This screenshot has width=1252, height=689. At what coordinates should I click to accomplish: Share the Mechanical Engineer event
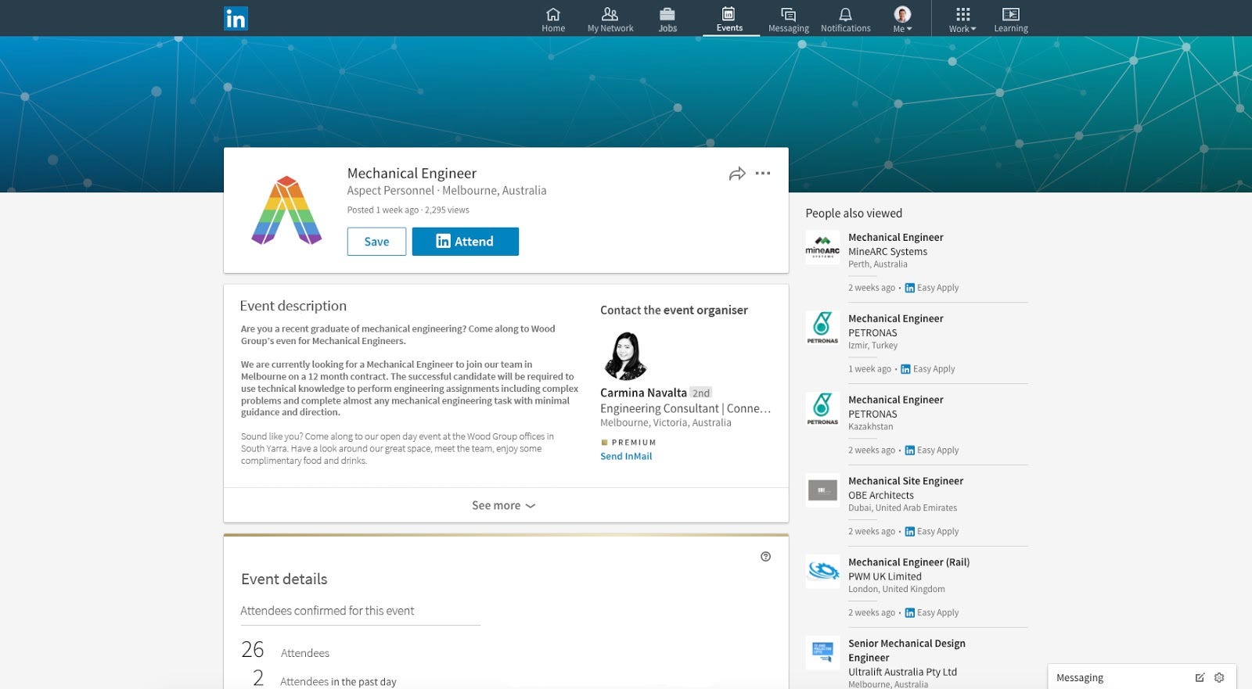click(x=737, y=174)
